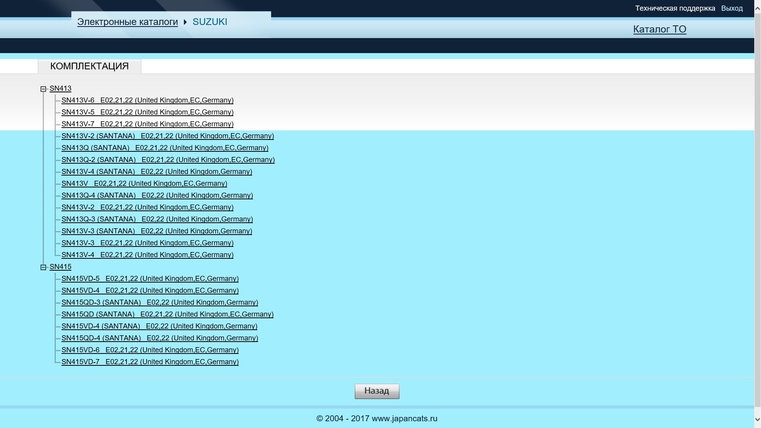Open SN413V-6 E02,21,22 trim

pos(147,100)
